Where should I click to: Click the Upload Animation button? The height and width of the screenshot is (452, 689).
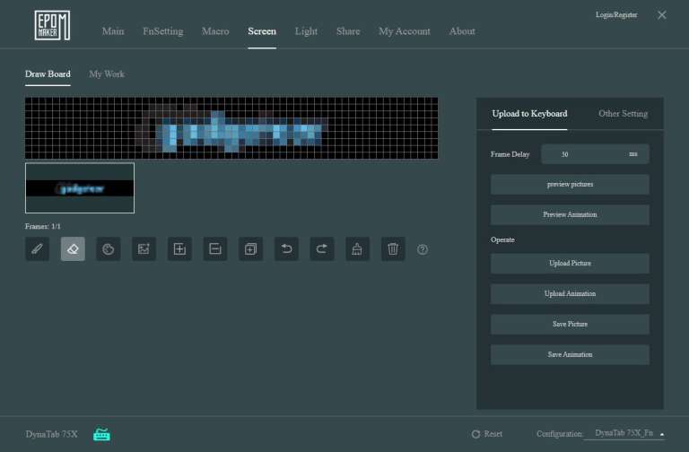(570, 294)
